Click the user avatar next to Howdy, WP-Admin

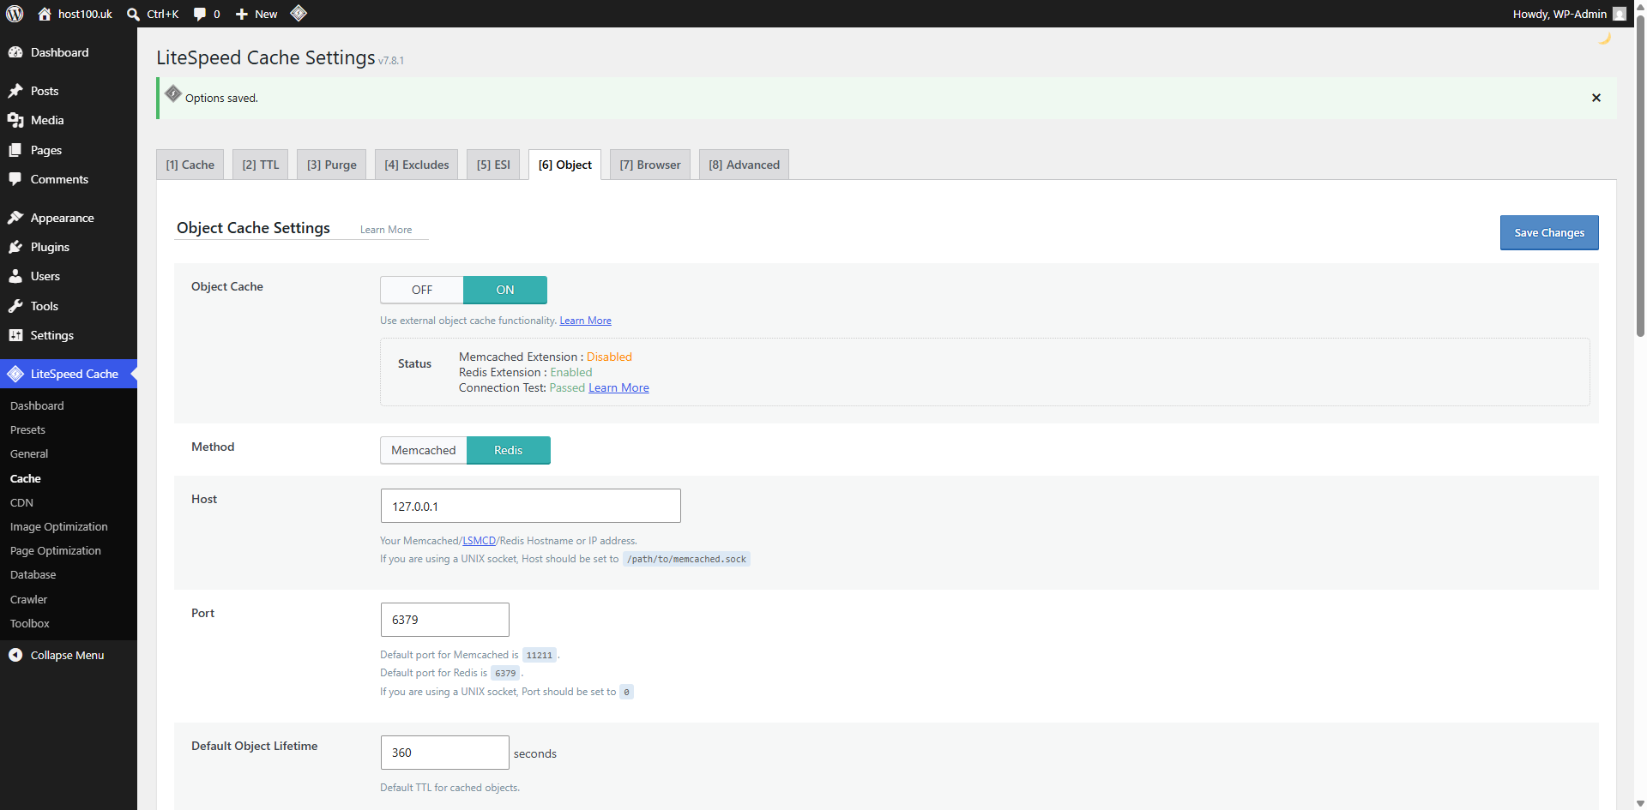click(1620, 14)
